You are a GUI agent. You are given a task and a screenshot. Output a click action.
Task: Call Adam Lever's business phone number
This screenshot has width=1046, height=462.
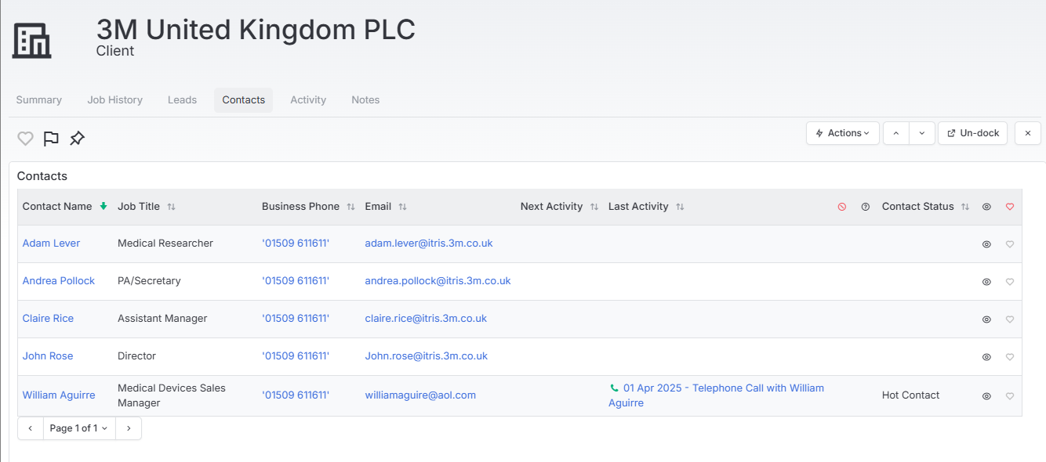click(296, 244)
